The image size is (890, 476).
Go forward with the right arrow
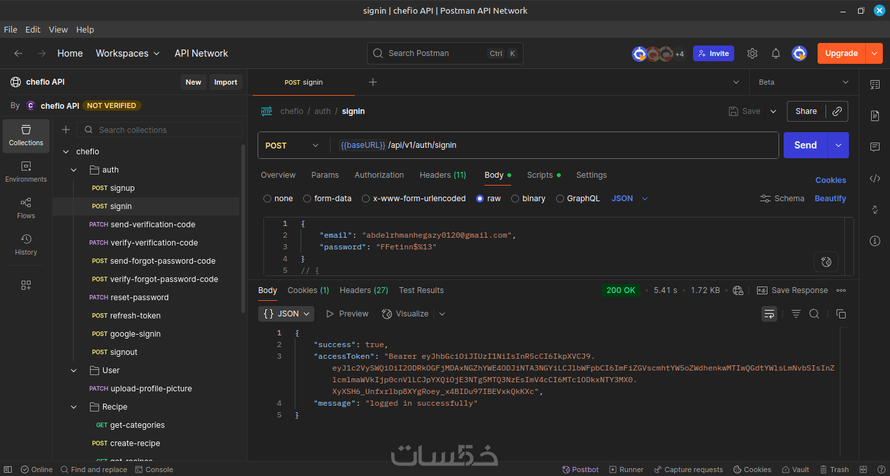tap(42, 53)
